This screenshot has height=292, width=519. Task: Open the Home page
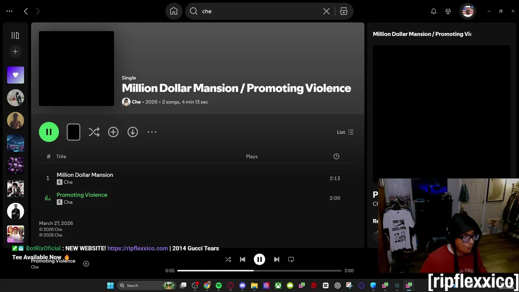(174, 11)
